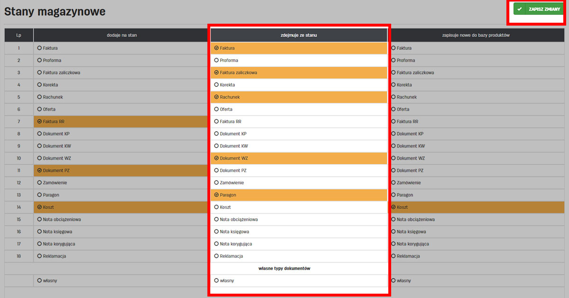Uncheck Paragon in zdejmuje ze stanu column
Viewport: 569px width, 298px height.
[217, 195]
